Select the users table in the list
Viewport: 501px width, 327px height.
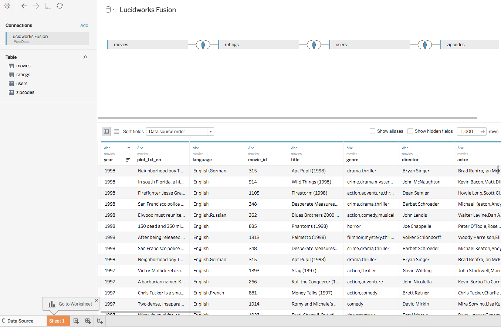22,84
